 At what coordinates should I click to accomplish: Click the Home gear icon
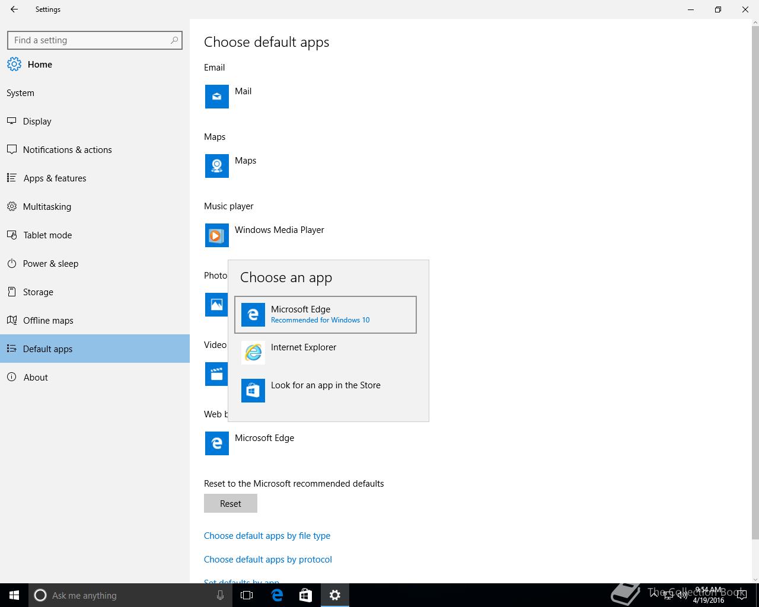coord(14,64)
